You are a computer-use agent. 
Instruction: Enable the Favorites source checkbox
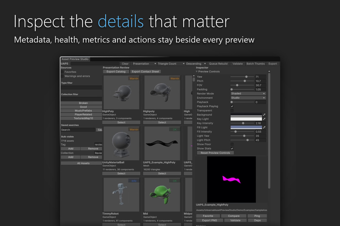tap(62, 72)
